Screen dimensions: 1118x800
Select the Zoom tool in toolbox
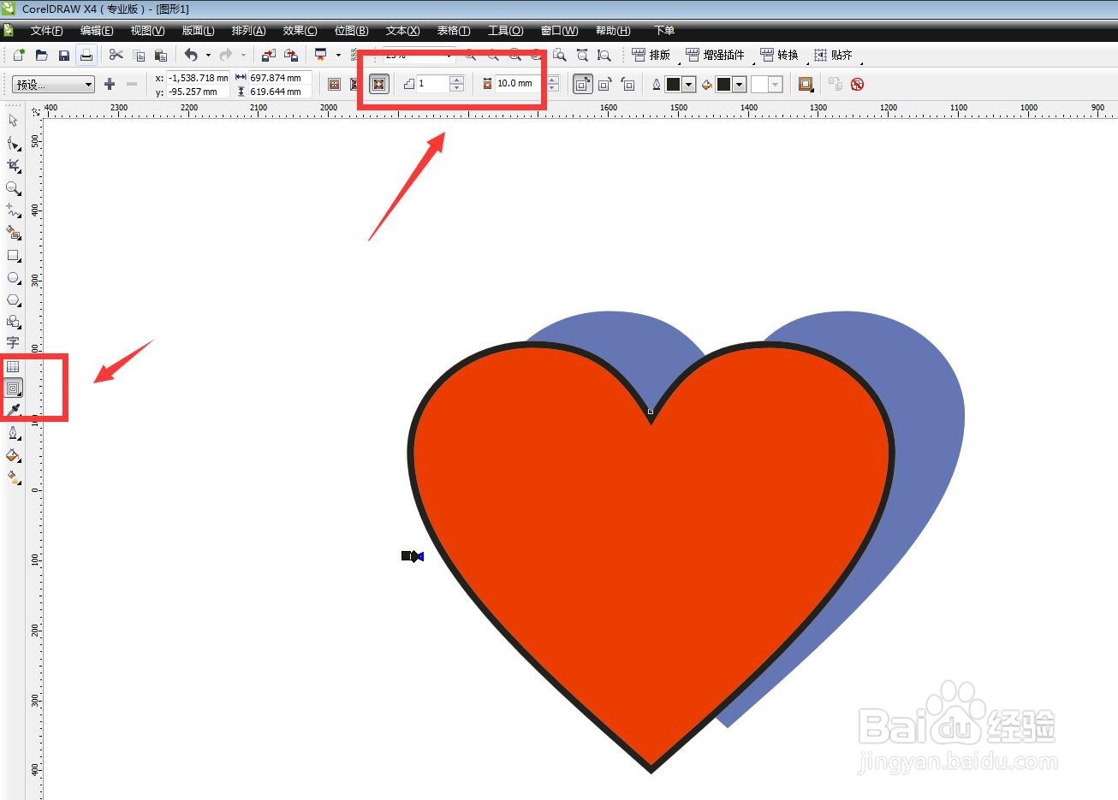pyautogui.click(x=13, y=188)
